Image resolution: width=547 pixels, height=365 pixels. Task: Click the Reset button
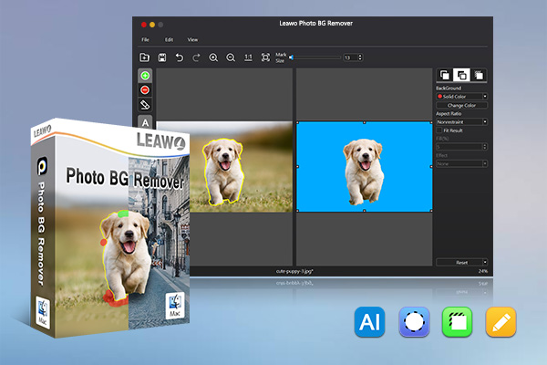coord(461,262)
